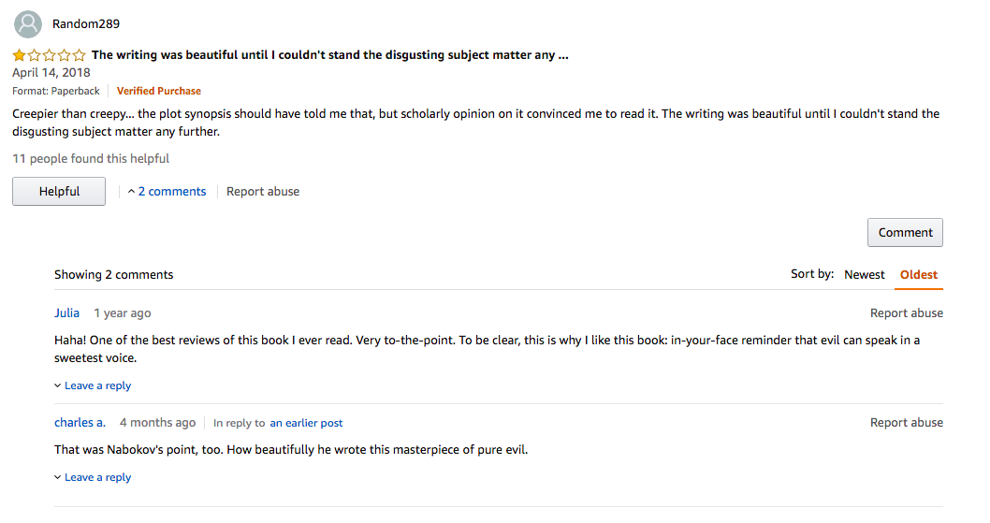Report abuse on Julia's comment
Screen dimensions: 990x523
pyautogui.click(x=906, y=313)
